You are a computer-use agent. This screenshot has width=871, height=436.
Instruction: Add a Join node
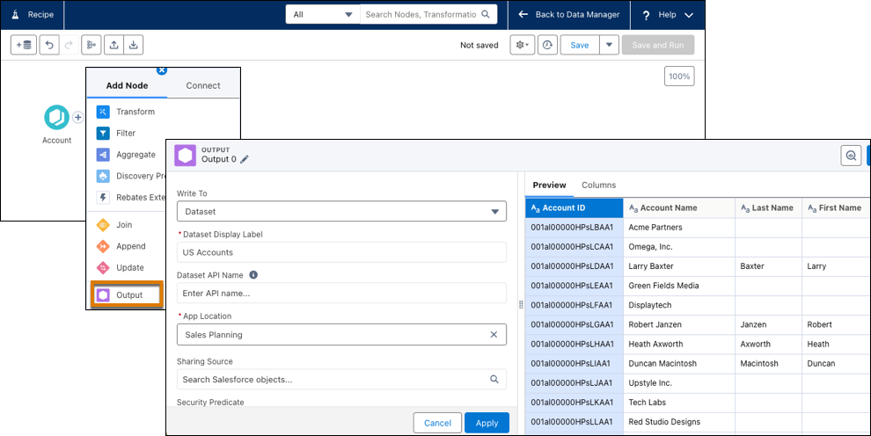114,225
